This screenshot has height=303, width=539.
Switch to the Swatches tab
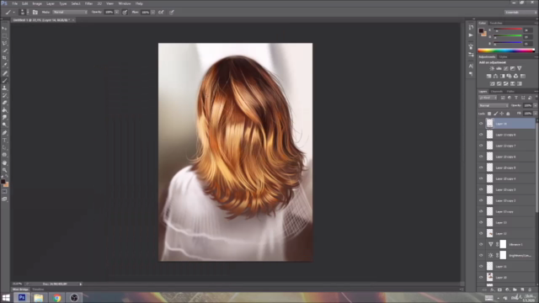coord(496,23)
